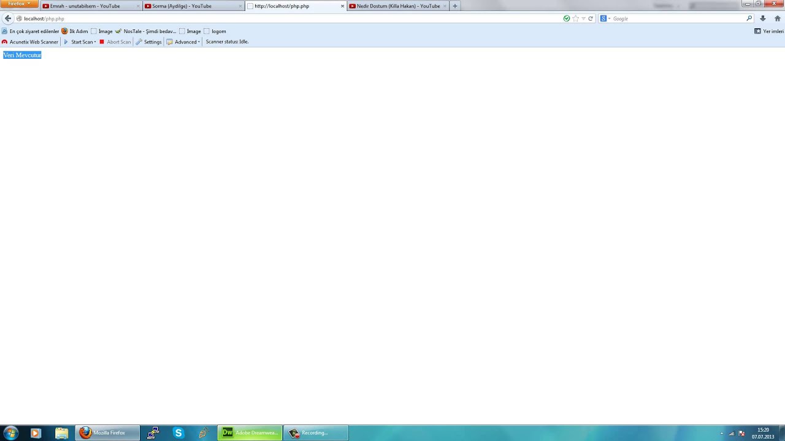Go to the home page
The width and height of the screenshot is (785, 441).
coord(777,18)
